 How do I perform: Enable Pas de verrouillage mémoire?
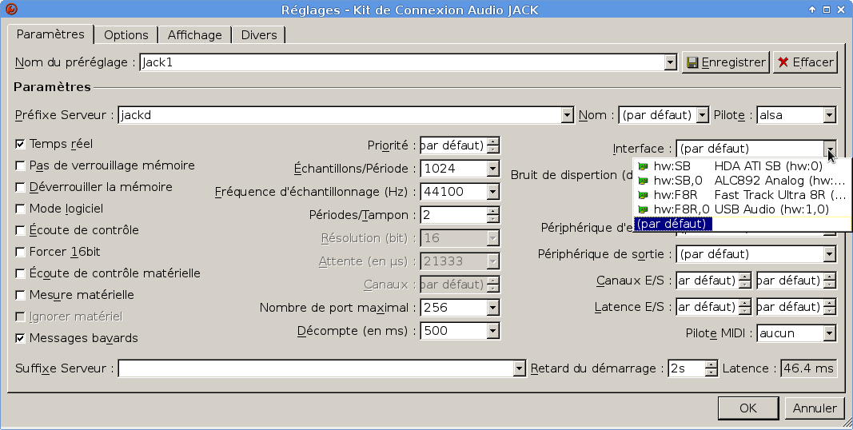[20, 165]
